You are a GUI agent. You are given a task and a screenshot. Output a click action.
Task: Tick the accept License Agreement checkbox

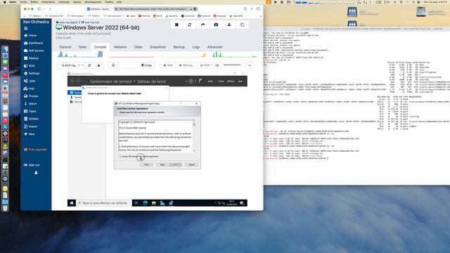pyautogui.click(x=120, y=156)
